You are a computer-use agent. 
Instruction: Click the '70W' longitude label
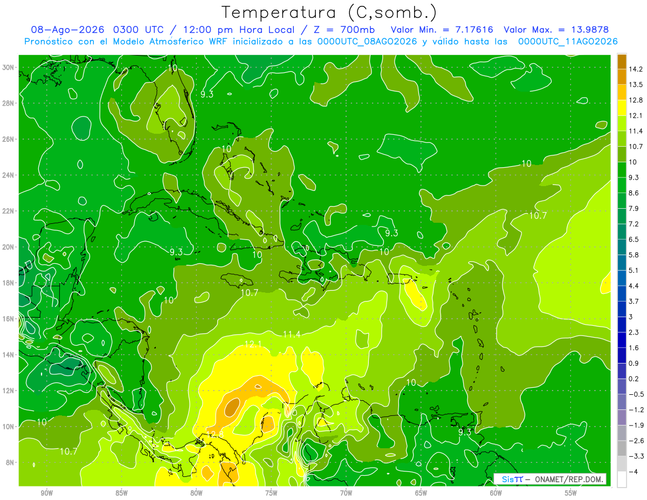(346, 493)
